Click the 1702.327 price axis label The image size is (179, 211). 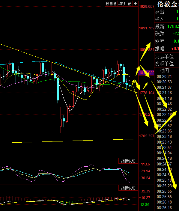coord(146,136)
